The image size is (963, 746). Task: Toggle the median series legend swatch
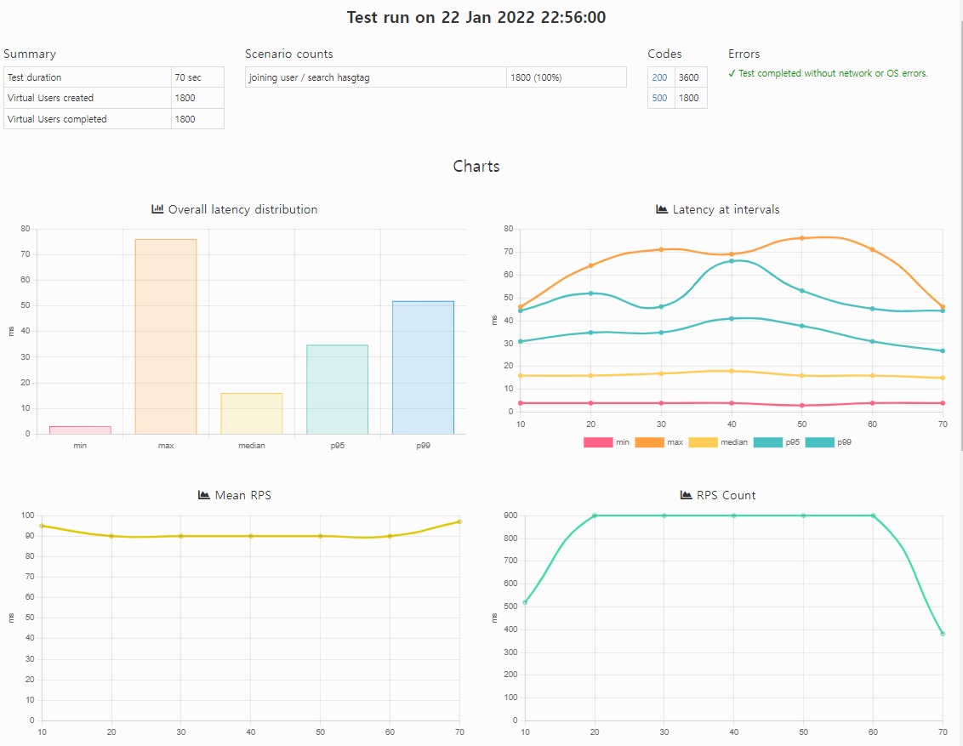coord(703,442)
